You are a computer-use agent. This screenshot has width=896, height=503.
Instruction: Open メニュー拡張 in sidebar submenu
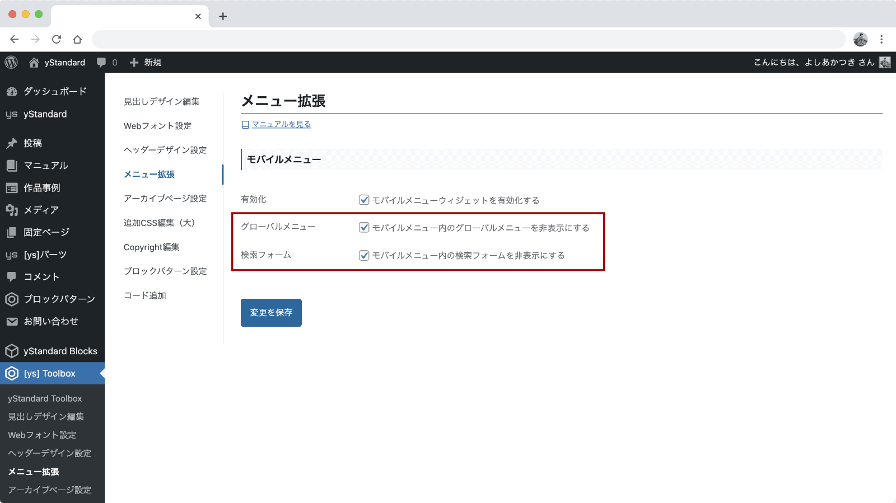pyautogui.click(x=34, y=472)
